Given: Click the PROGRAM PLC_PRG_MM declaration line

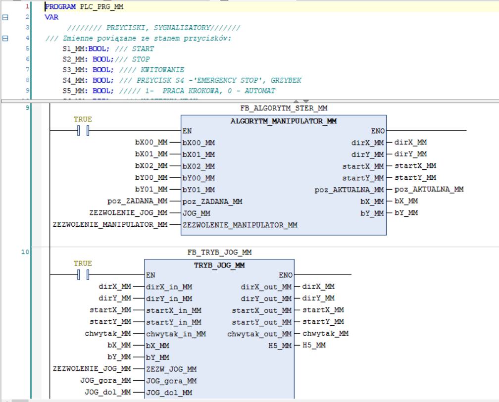Looking at the screenshot, I should (x=84, y=7).
